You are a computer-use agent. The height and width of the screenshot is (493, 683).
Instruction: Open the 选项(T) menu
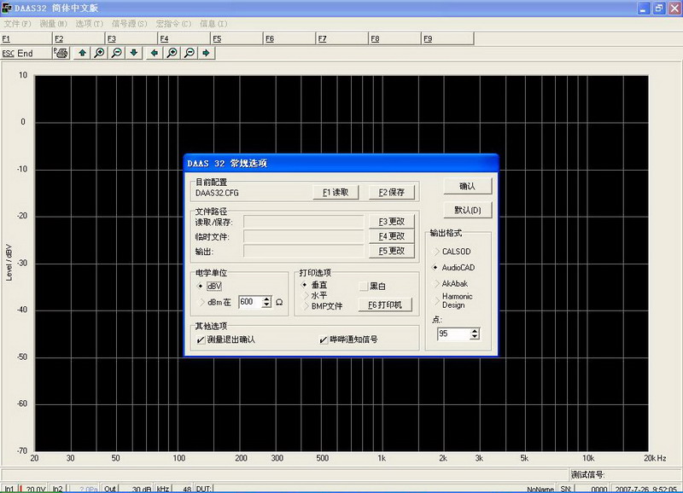coord(89,23)
